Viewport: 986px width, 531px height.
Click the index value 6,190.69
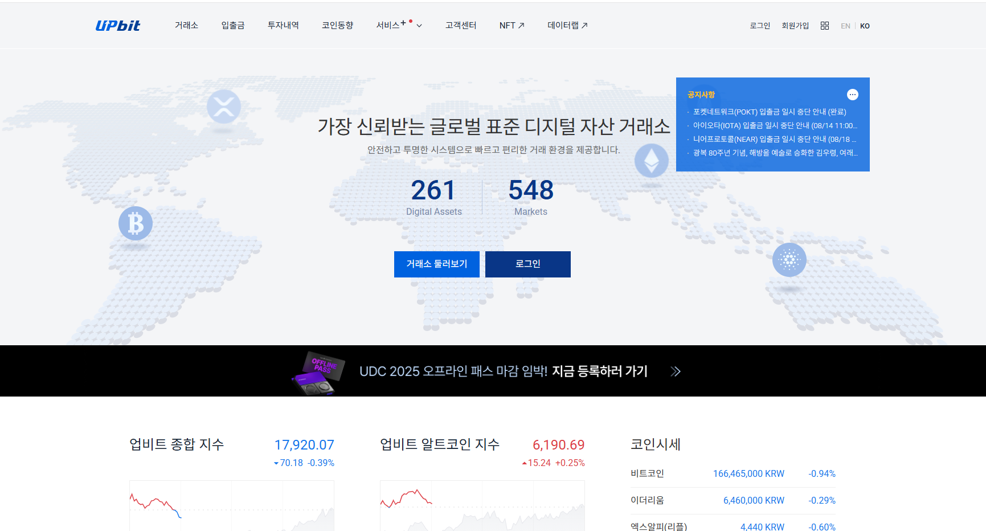point(558,445)
